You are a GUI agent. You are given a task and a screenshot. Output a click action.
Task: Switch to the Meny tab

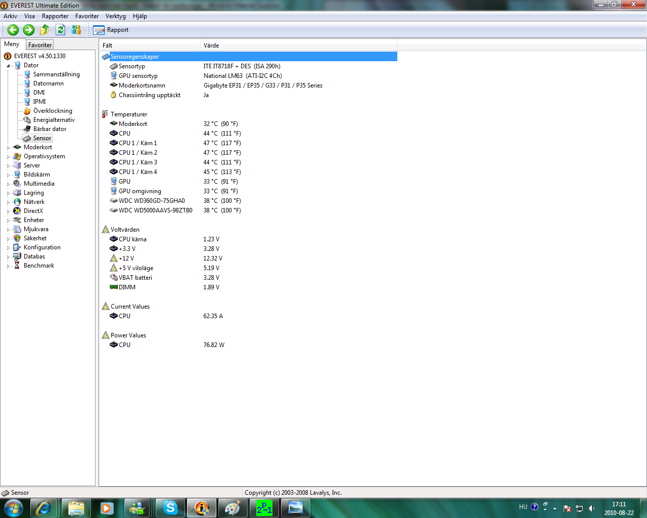(x=12, y=45)
